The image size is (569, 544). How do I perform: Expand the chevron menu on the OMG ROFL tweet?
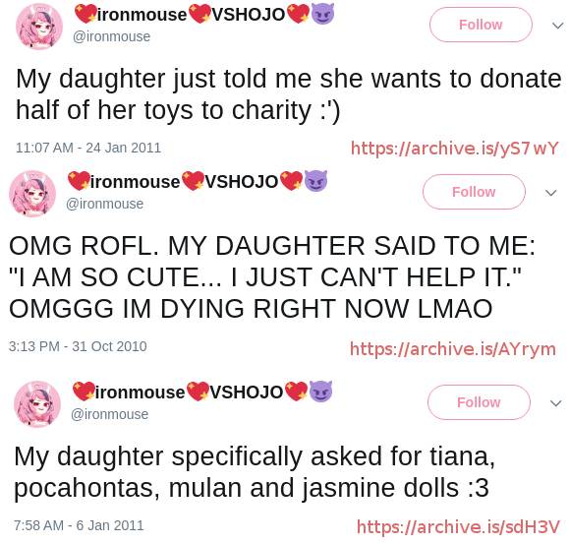551,193
